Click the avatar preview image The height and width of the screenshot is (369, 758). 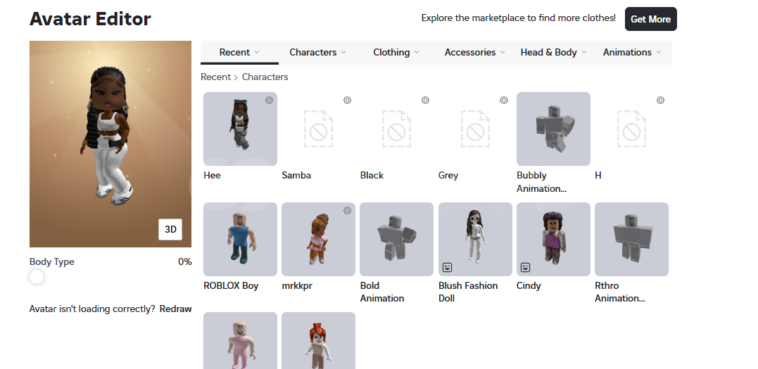coord(110,144)
